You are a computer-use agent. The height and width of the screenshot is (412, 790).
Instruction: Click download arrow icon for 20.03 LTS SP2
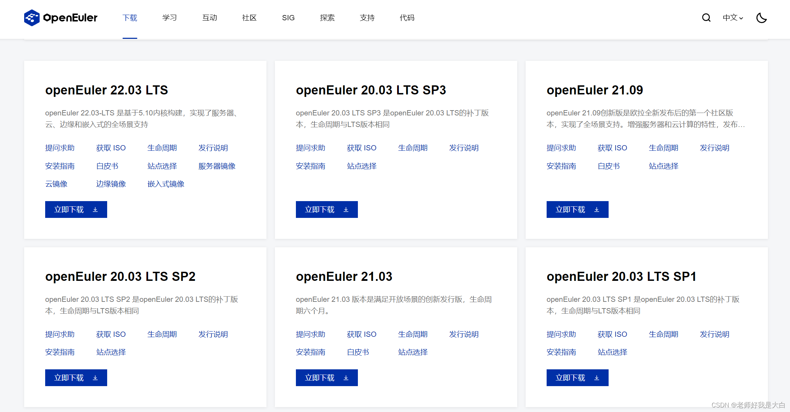click(x=95, y=378)
